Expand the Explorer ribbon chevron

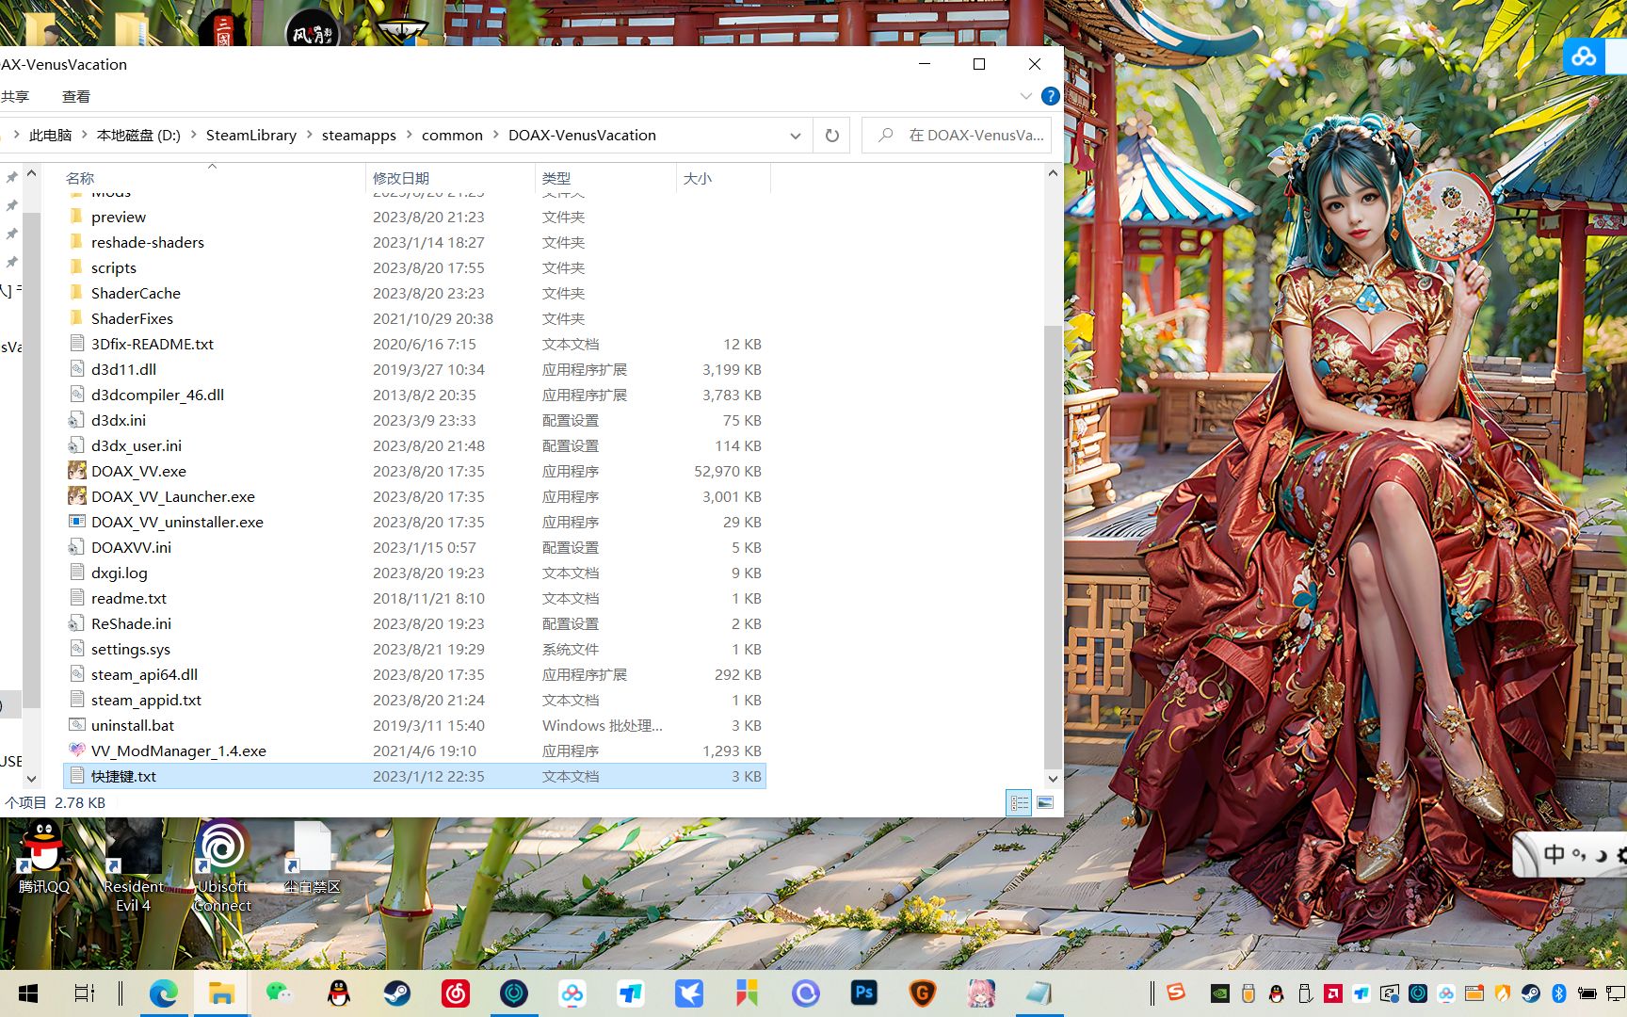click(x=1026, y=96)
